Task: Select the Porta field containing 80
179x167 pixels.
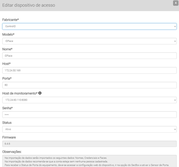Action: [x=89, y=85]
